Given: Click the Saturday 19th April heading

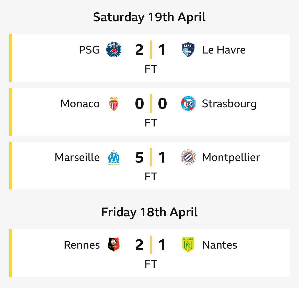Looking at the screenshot, I should tap(149, 17).
